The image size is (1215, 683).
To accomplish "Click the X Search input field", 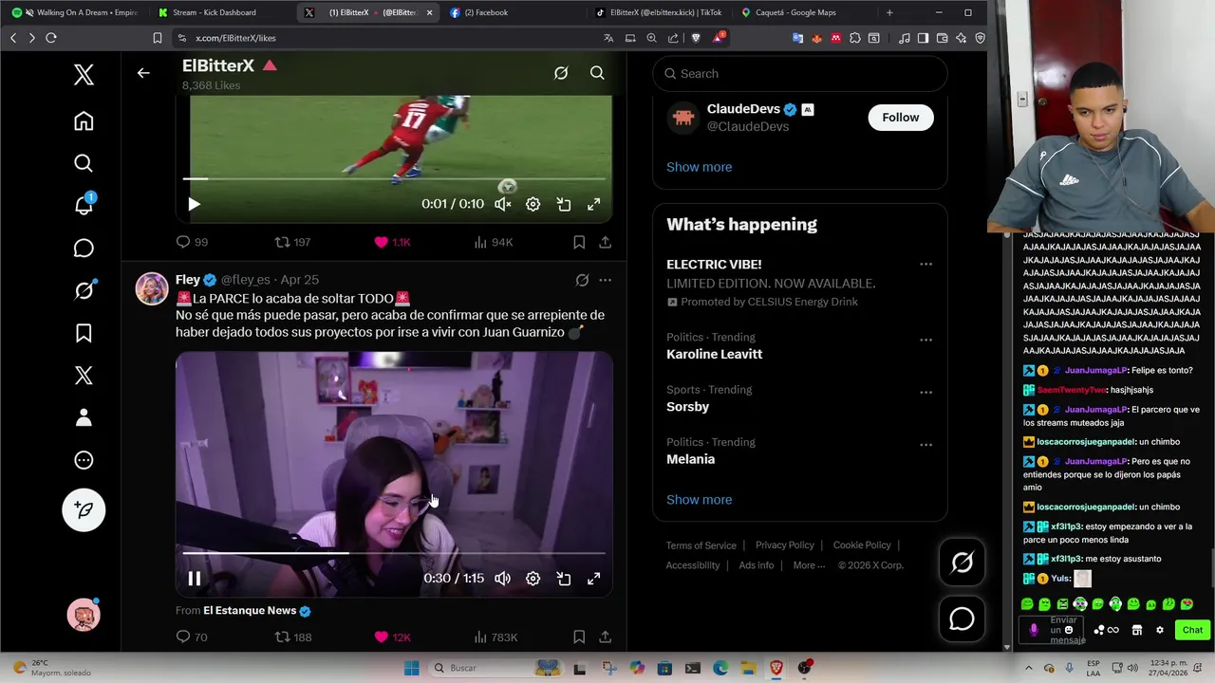I will [800, 73].
